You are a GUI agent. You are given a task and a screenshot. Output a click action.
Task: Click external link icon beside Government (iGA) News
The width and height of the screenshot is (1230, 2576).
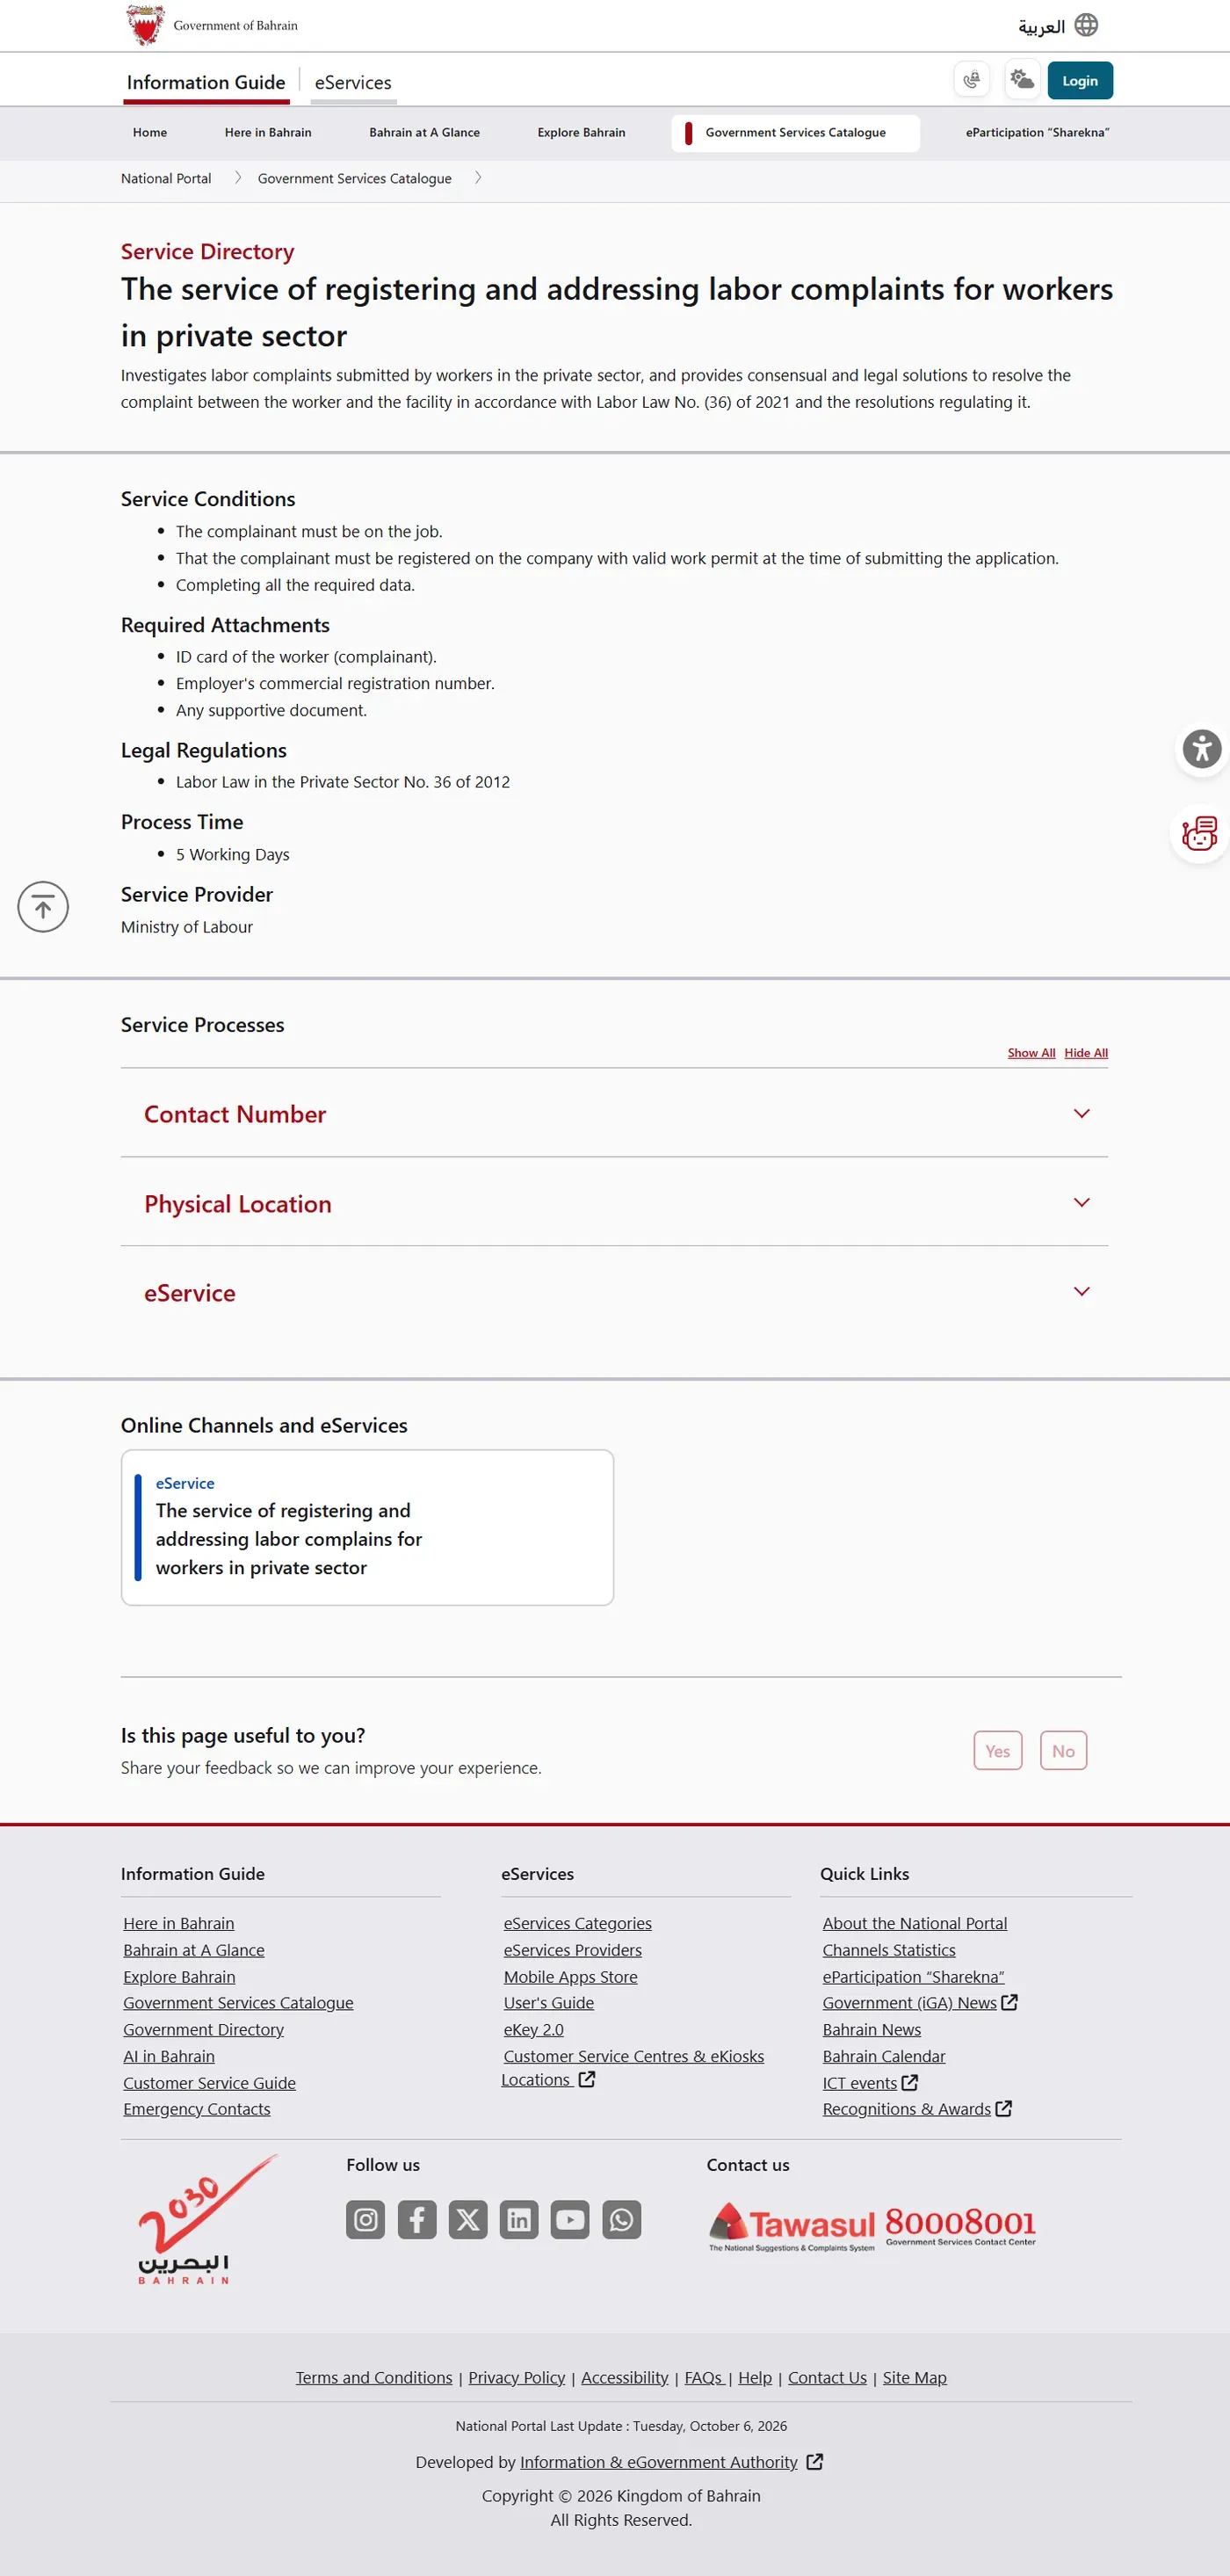pos(1009,2002)
